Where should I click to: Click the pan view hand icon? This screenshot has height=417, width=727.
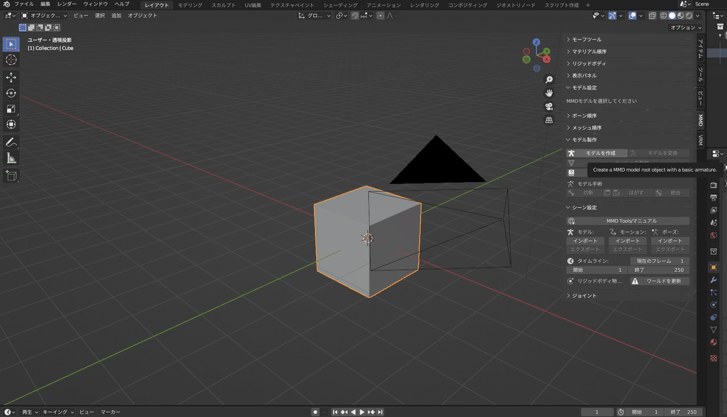pos(549,93)
